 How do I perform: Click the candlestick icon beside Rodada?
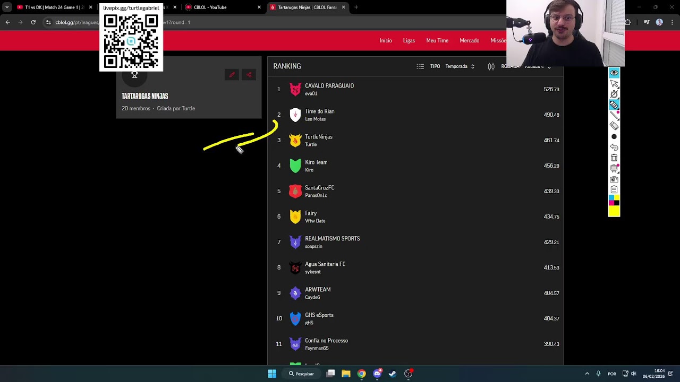(491, 66)
